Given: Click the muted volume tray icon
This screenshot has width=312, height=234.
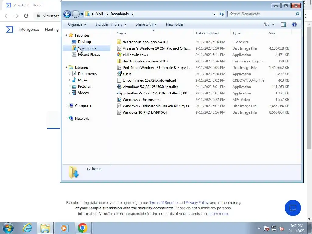Looking at the screenshot, I should pyautogui.click(x=281, y=229).
